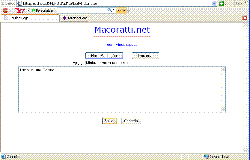
Task: Click the Macoratti.net heading
Action: click(122, 30)
